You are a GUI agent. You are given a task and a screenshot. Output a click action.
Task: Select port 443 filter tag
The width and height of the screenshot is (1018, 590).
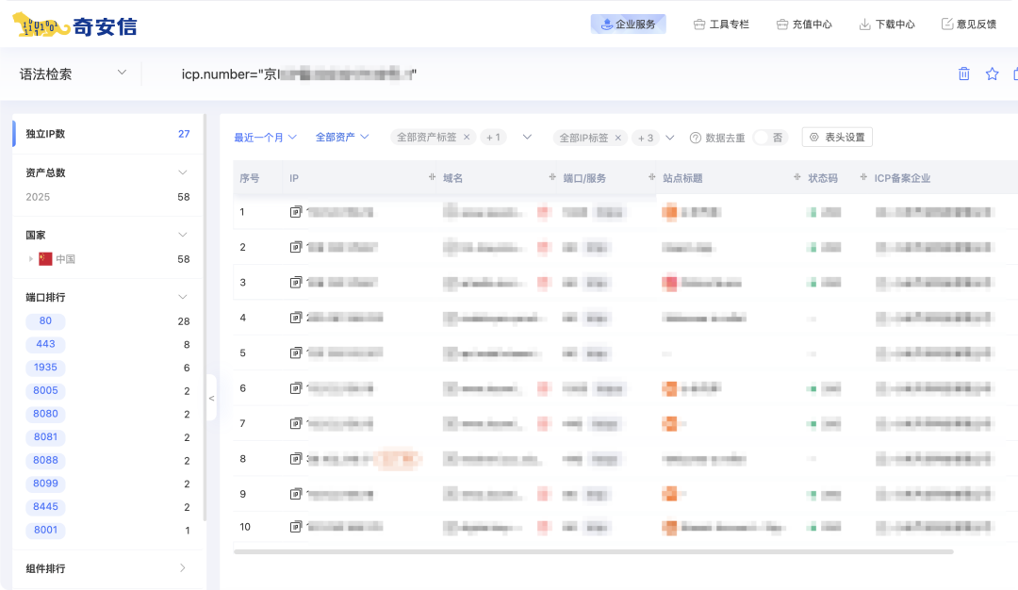point(45,344)
